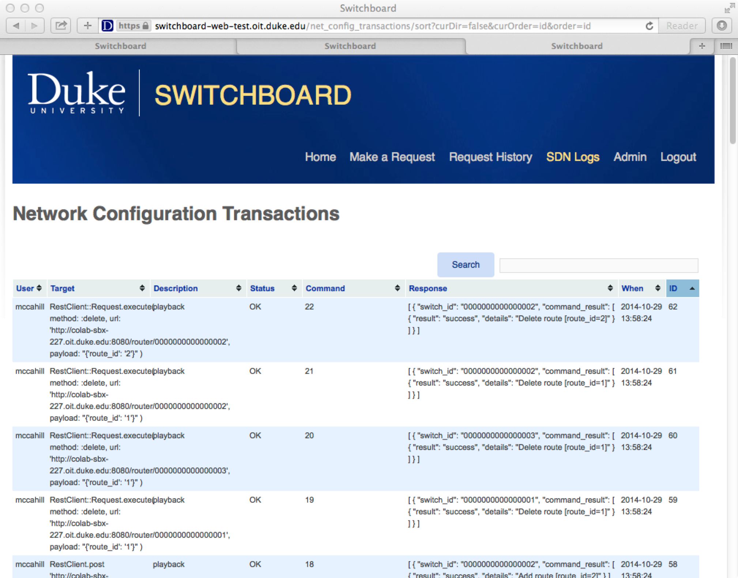
Task: Toggle full screen arrows icon
Action: (x=729, y=8)
